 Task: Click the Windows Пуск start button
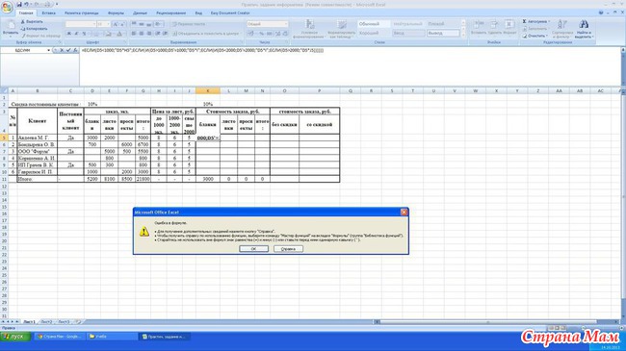(15, 337)
